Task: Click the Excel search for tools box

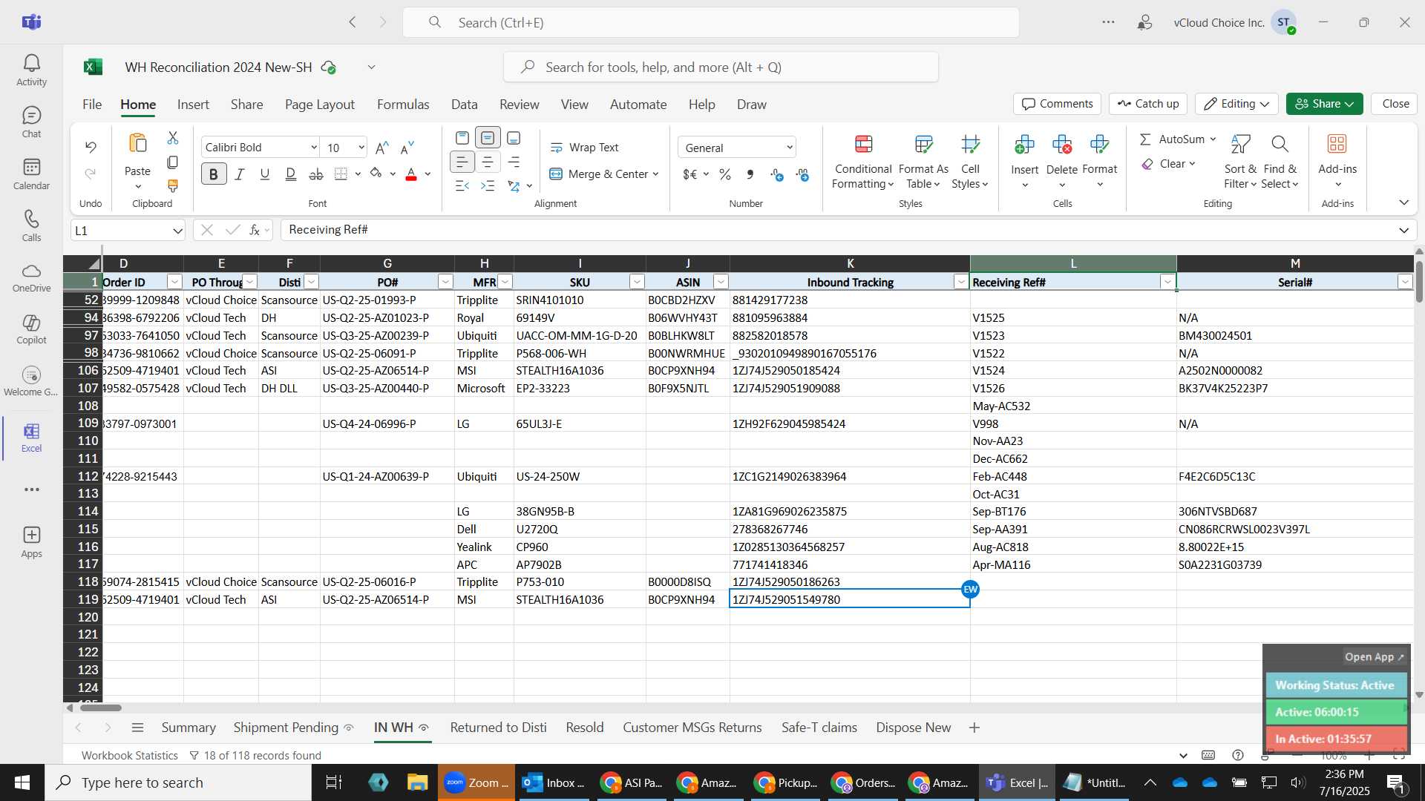Action: point(721,67)
